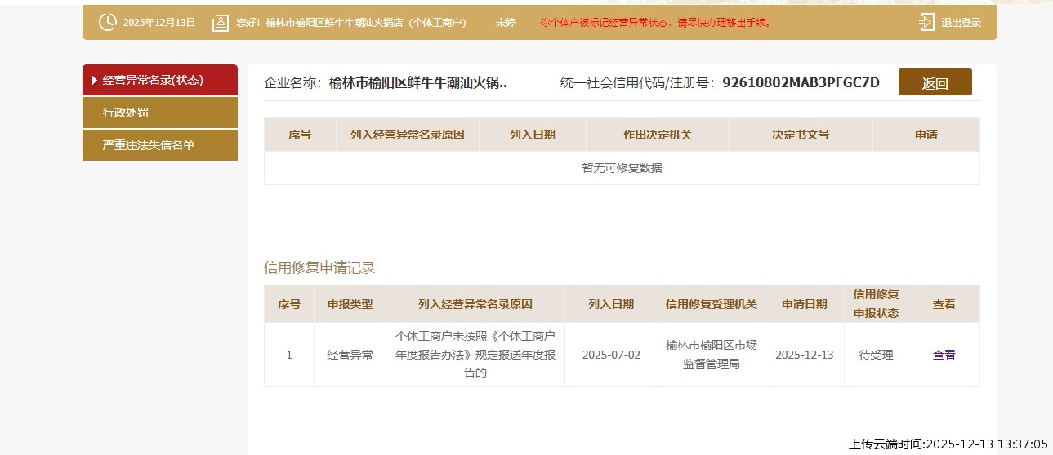Click the 申请 column header
The height and width of the screenshot is (455, 1053).
click(926, 135)
